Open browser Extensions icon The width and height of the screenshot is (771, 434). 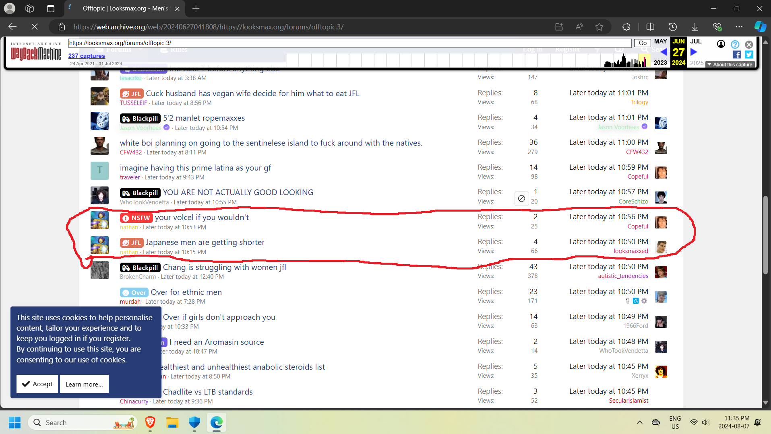(626, 27)
